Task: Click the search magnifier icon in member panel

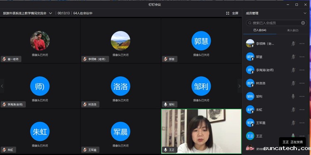Action: [250, 23]
